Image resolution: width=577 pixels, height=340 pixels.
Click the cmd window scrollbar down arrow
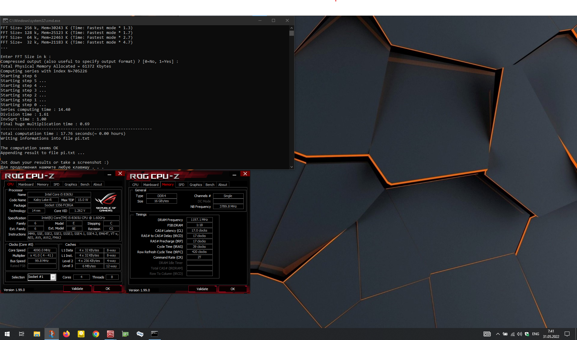(x=292, y=167)
